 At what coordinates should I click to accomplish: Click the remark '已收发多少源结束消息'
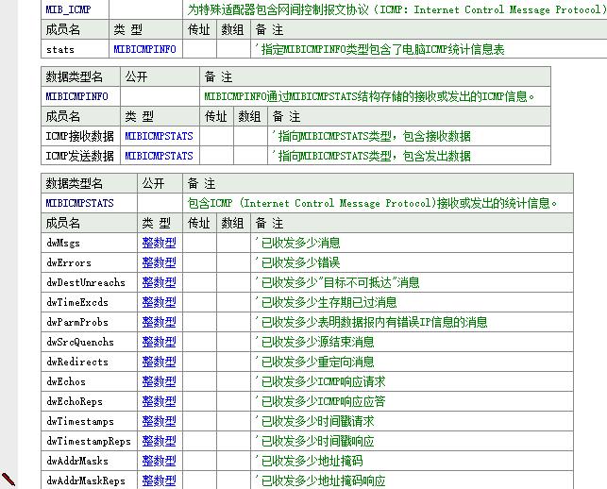pyautogui.click(x=314, y=342)
